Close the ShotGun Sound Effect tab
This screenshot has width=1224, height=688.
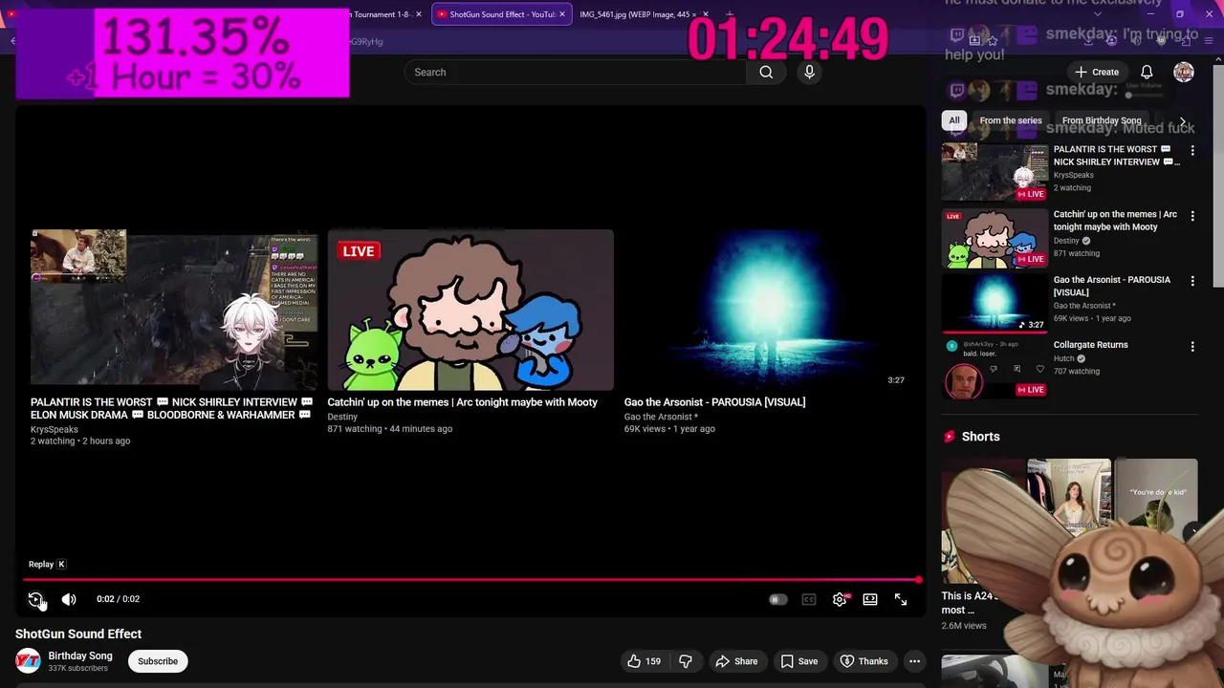point(562,14)
